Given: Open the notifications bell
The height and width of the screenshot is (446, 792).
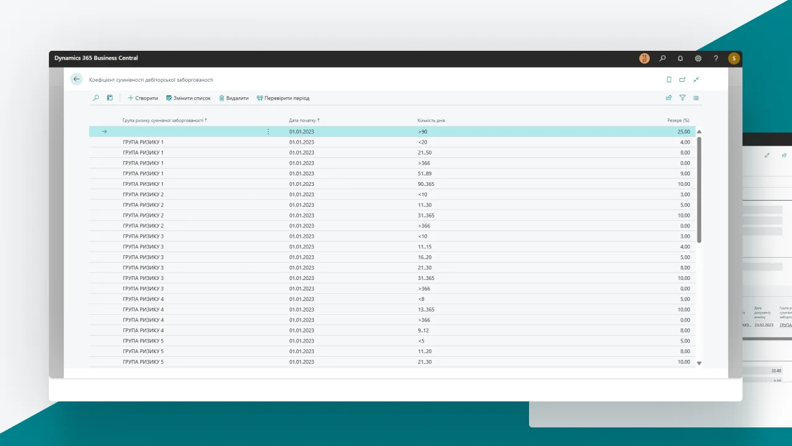Looking at the screenshot, I should click(x=681, y=58).
